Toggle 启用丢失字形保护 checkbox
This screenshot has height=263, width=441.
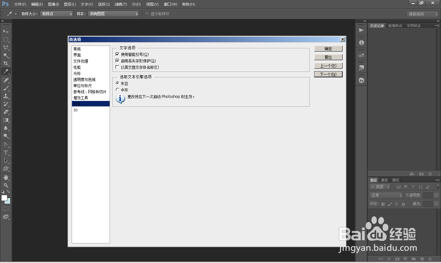pos(117,61)
